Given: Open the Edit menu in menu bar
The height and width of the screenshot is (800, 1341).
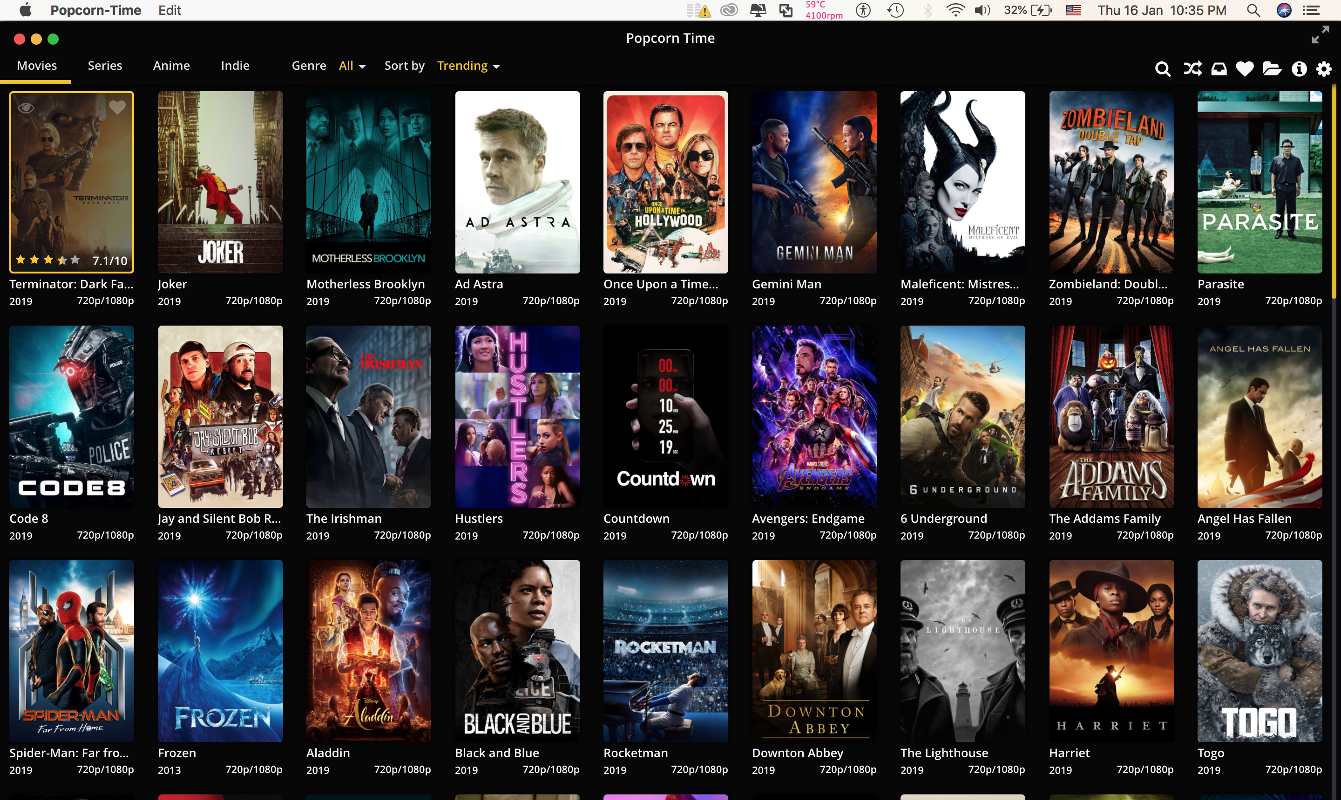Looking at the screenshot, I should point(169,10).
